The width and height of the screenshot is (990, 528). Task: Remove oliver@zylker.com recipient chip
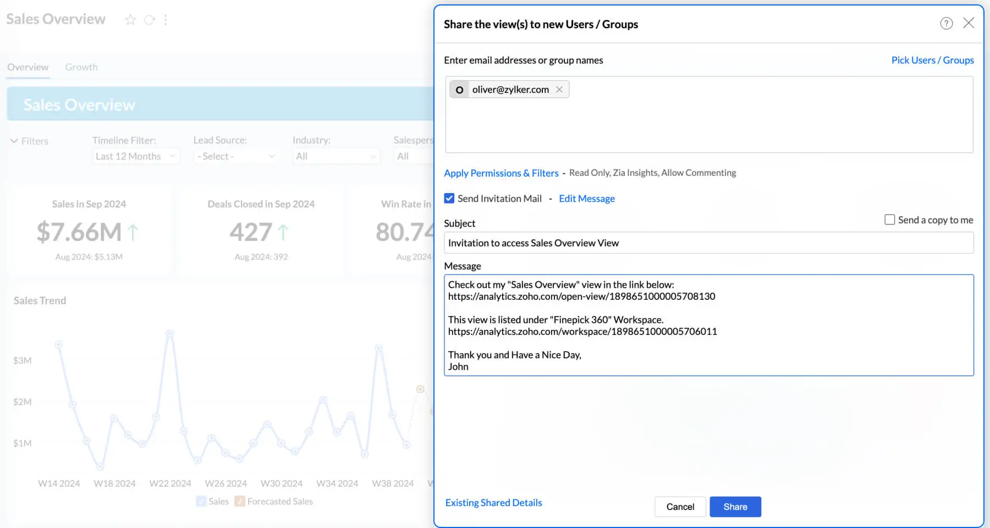point(559,89)
